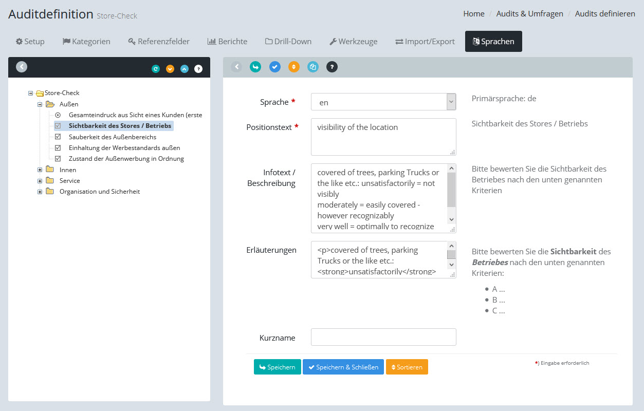Open the Import/Export tab
Screen dimensions: 644x411
tap(425, 42)
